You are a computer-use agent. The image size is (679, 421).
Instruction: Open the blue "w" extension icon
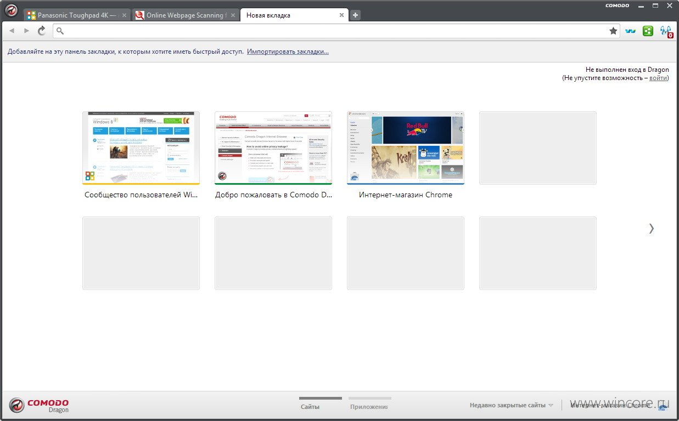point(631,31)
